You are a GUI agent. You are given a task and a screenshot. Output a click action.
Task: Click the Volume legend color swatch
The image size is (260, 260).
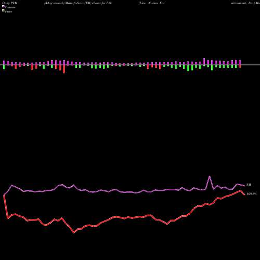(3, 6)
